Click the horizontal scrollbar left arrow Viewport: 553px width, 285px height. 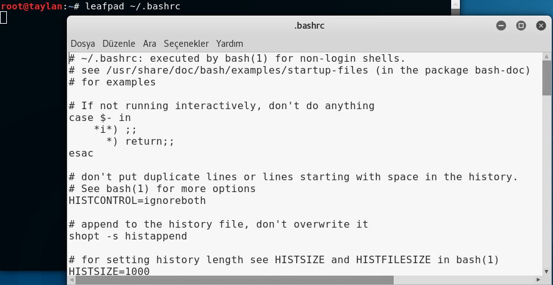[72, 280]
